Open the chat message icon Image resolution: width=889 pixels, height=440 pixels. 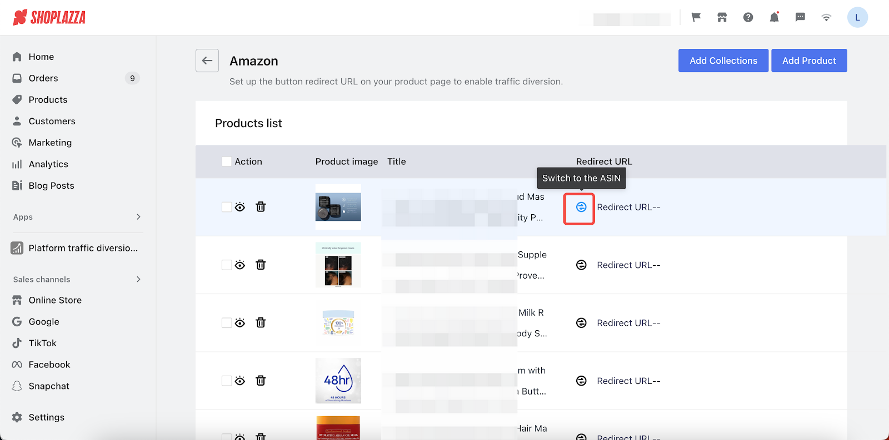point(800,17)
